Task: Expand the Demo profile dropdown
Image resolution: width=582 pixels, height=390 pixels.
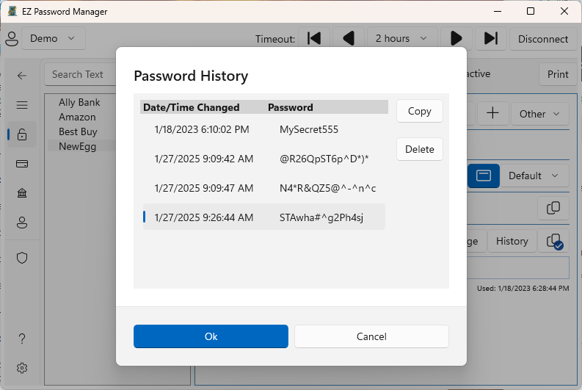Action: coord(53,38)
